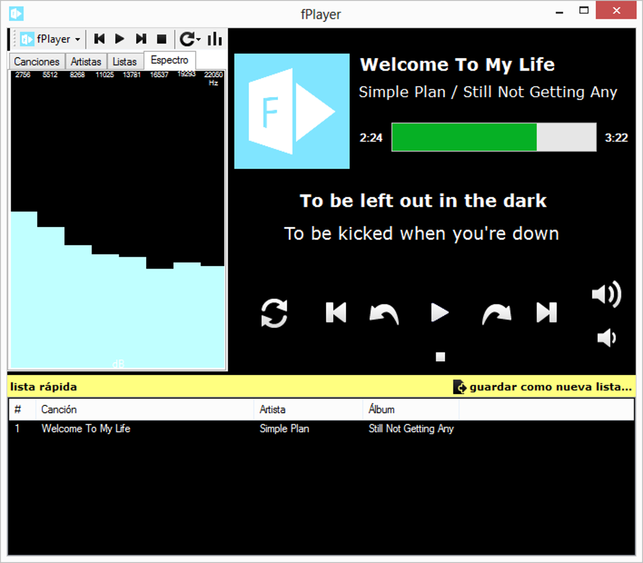Click the current lyric line To be left out
Viewport: 643px width, 563px height.
423,201
